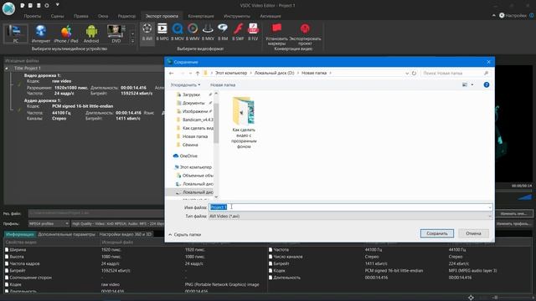Screen dimensions: 536x301
Task: Select Изображения in the navigation pane
Action: pyautogui.click(x=195, y=111)
